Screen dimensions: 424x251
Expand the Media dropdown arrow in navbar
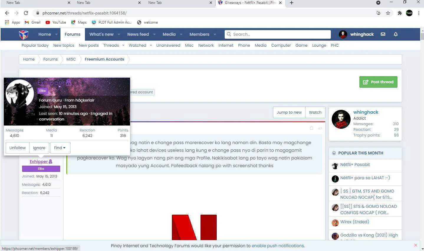(x=181, y=34)
